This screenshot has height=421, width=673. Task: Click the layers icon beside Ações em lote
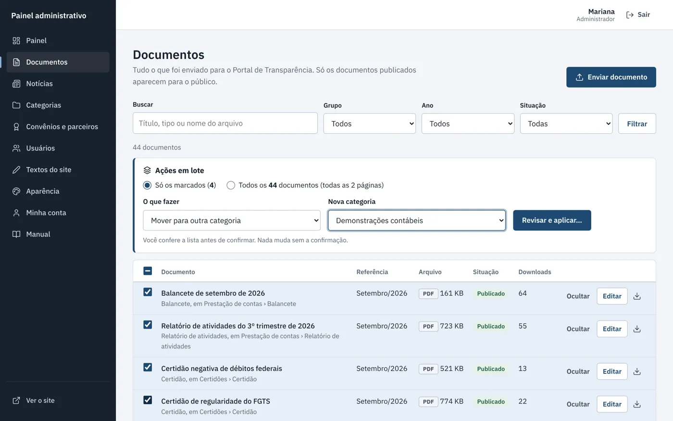point(147,170)
